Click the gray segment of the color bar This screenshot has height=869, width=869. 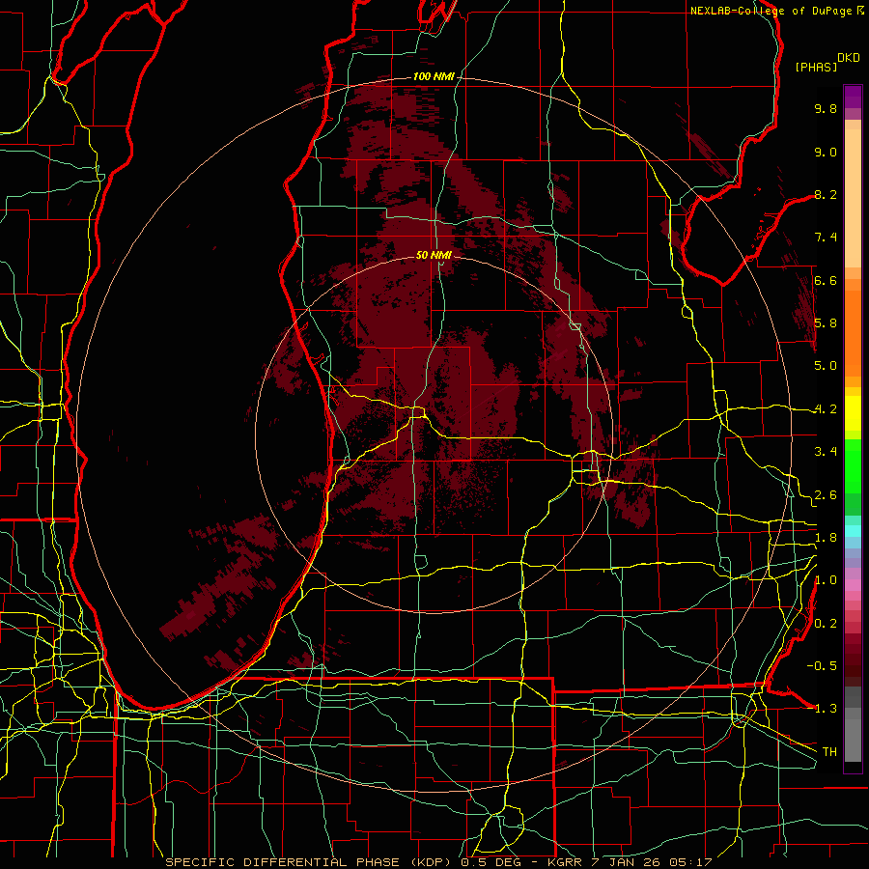pos(853,724)
